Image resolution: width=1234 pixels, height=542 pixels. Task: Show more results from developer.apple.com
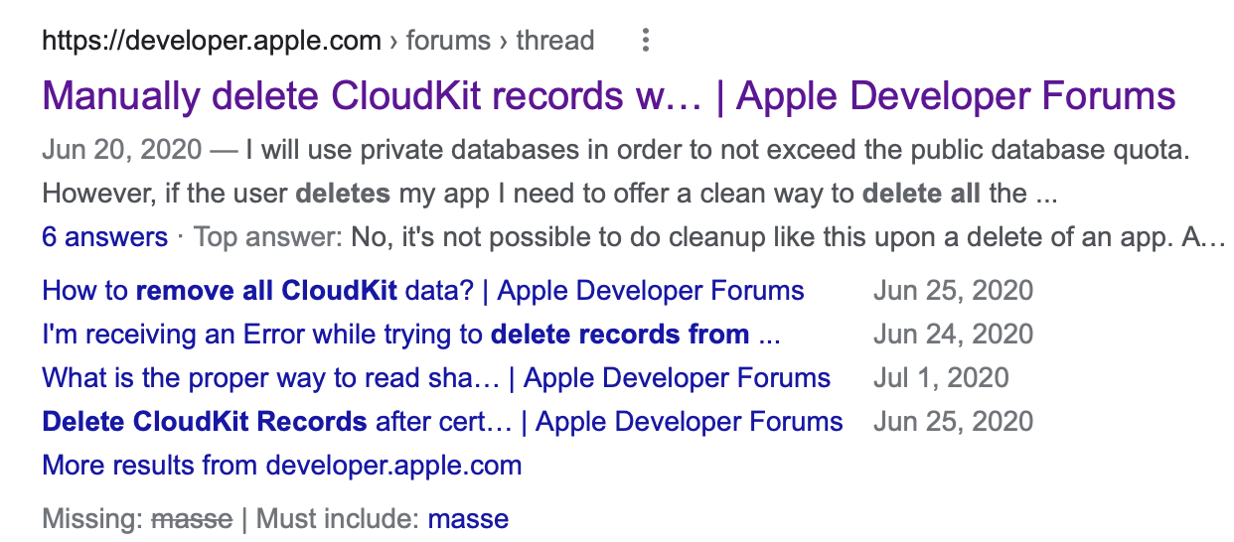[x=281, y=466]
